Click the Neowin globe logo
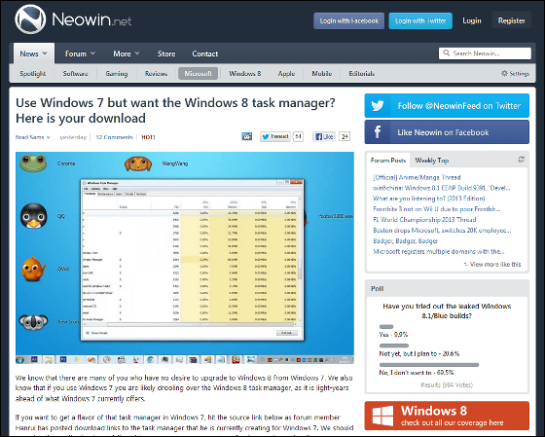 click(30, 19)
